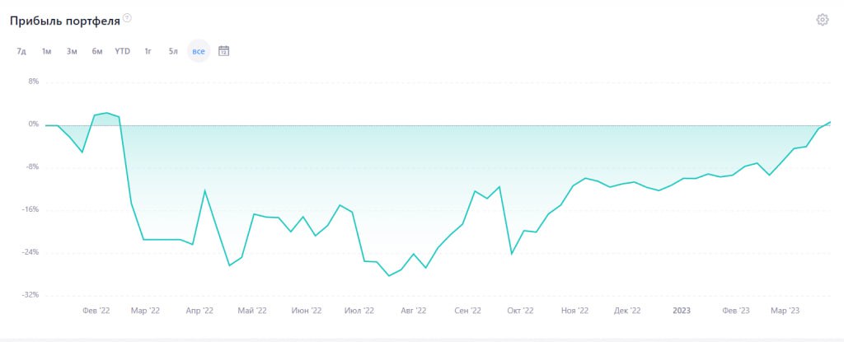The width and height of the screenshot is (844, 342).
Task: Click the help icon beside Прибыль портфеля
Action: tap(127, 18)
